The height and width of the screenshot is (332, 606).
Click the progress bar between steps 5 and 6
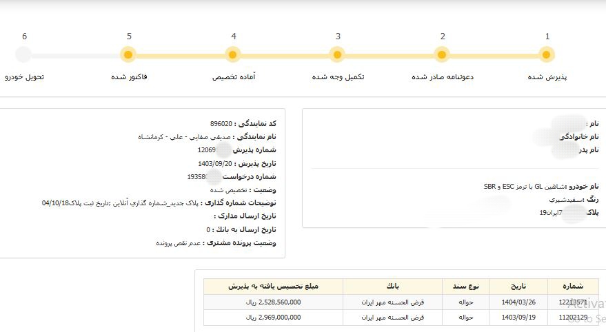(76, 54)
